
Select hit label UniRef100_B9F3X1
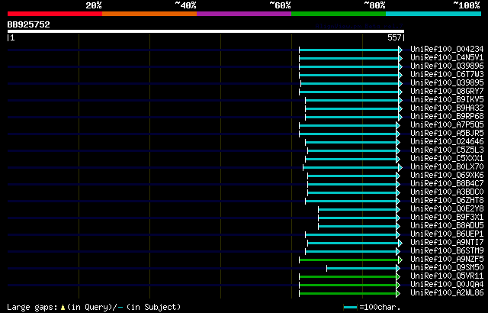(447, 218)
